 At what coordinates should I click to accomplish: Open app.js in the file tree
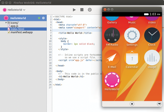[x=14, y=26]
